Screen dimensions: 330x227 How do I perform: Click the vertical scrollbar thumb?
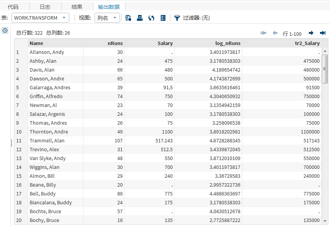(x=325, y=68)
